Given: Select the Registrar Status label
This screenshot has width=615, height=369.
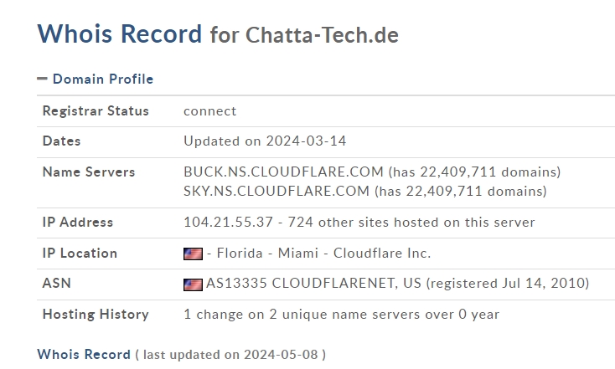Looking at the screenshot, I should coord(96,110).
